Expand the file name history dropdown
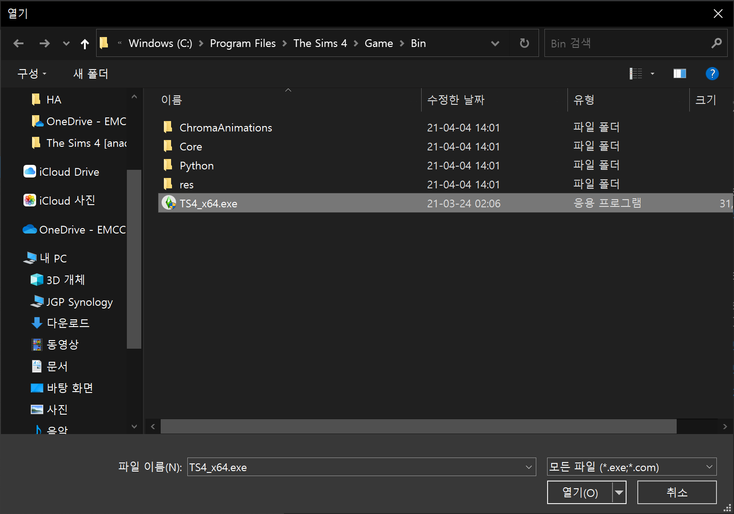This screenshot has height=514, width=734. 529,467
